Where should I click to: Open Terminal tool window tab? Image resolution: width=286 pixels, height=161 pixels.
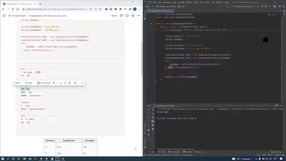click(188, 152)
